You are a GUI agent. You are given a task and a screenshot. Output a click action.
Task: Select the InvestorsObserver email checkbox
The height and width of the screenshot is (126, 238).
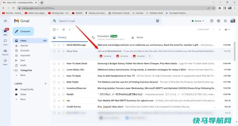click(54, 88)
